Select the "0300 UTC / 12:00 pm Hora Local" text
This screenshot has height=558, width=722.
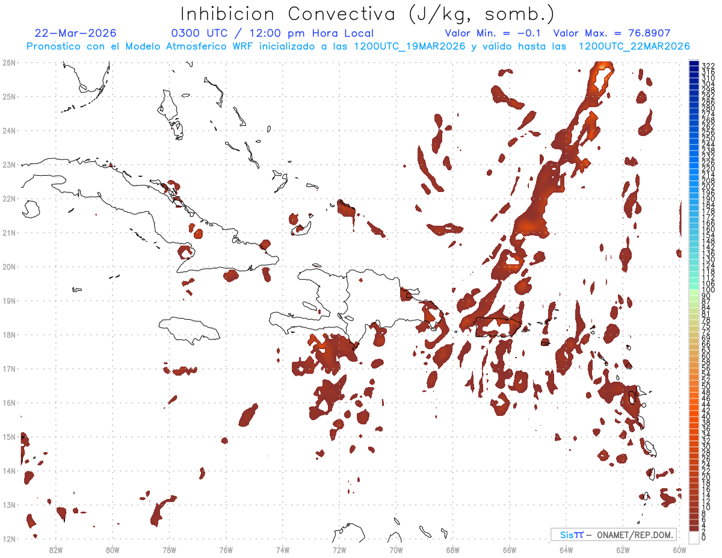coord(273,33)
